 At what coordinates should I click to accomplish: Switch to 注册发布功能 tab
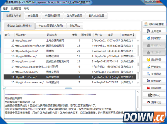13,16
